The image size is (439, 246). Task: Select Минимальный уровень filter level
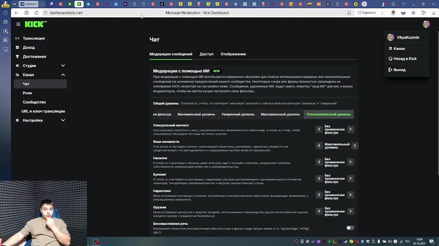click(196, 114)
